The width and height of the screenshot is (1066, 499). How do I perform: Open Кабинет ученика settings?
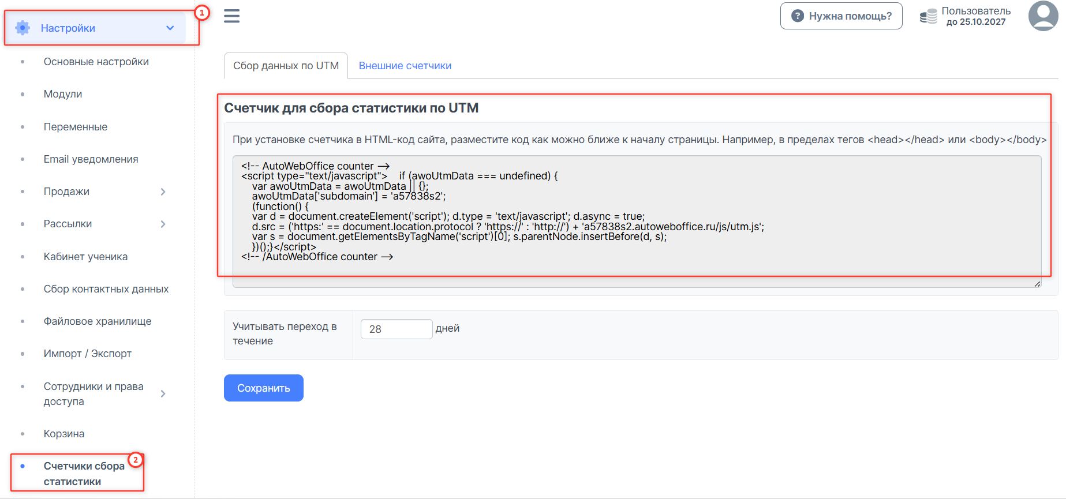click(x=86, y=257)
